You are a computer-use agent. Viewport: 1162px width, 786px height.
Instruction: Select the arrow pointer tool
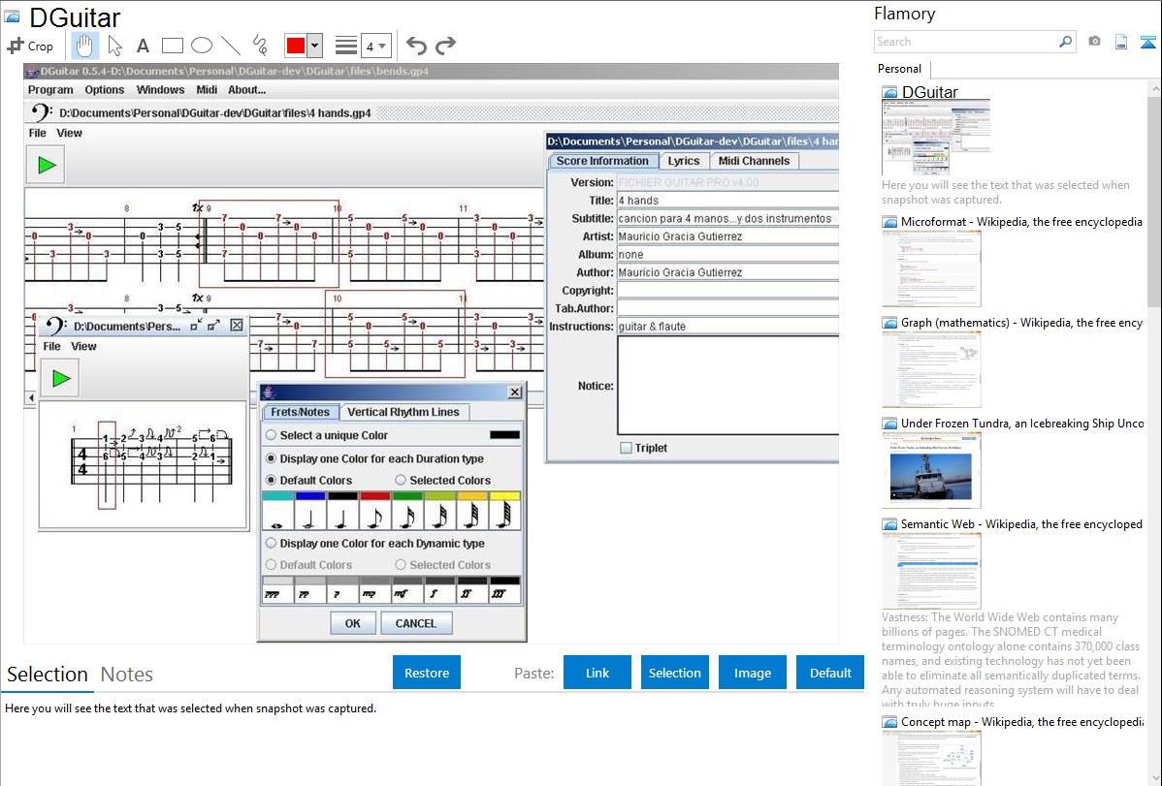pyautogui.click(x=114, y=46)
